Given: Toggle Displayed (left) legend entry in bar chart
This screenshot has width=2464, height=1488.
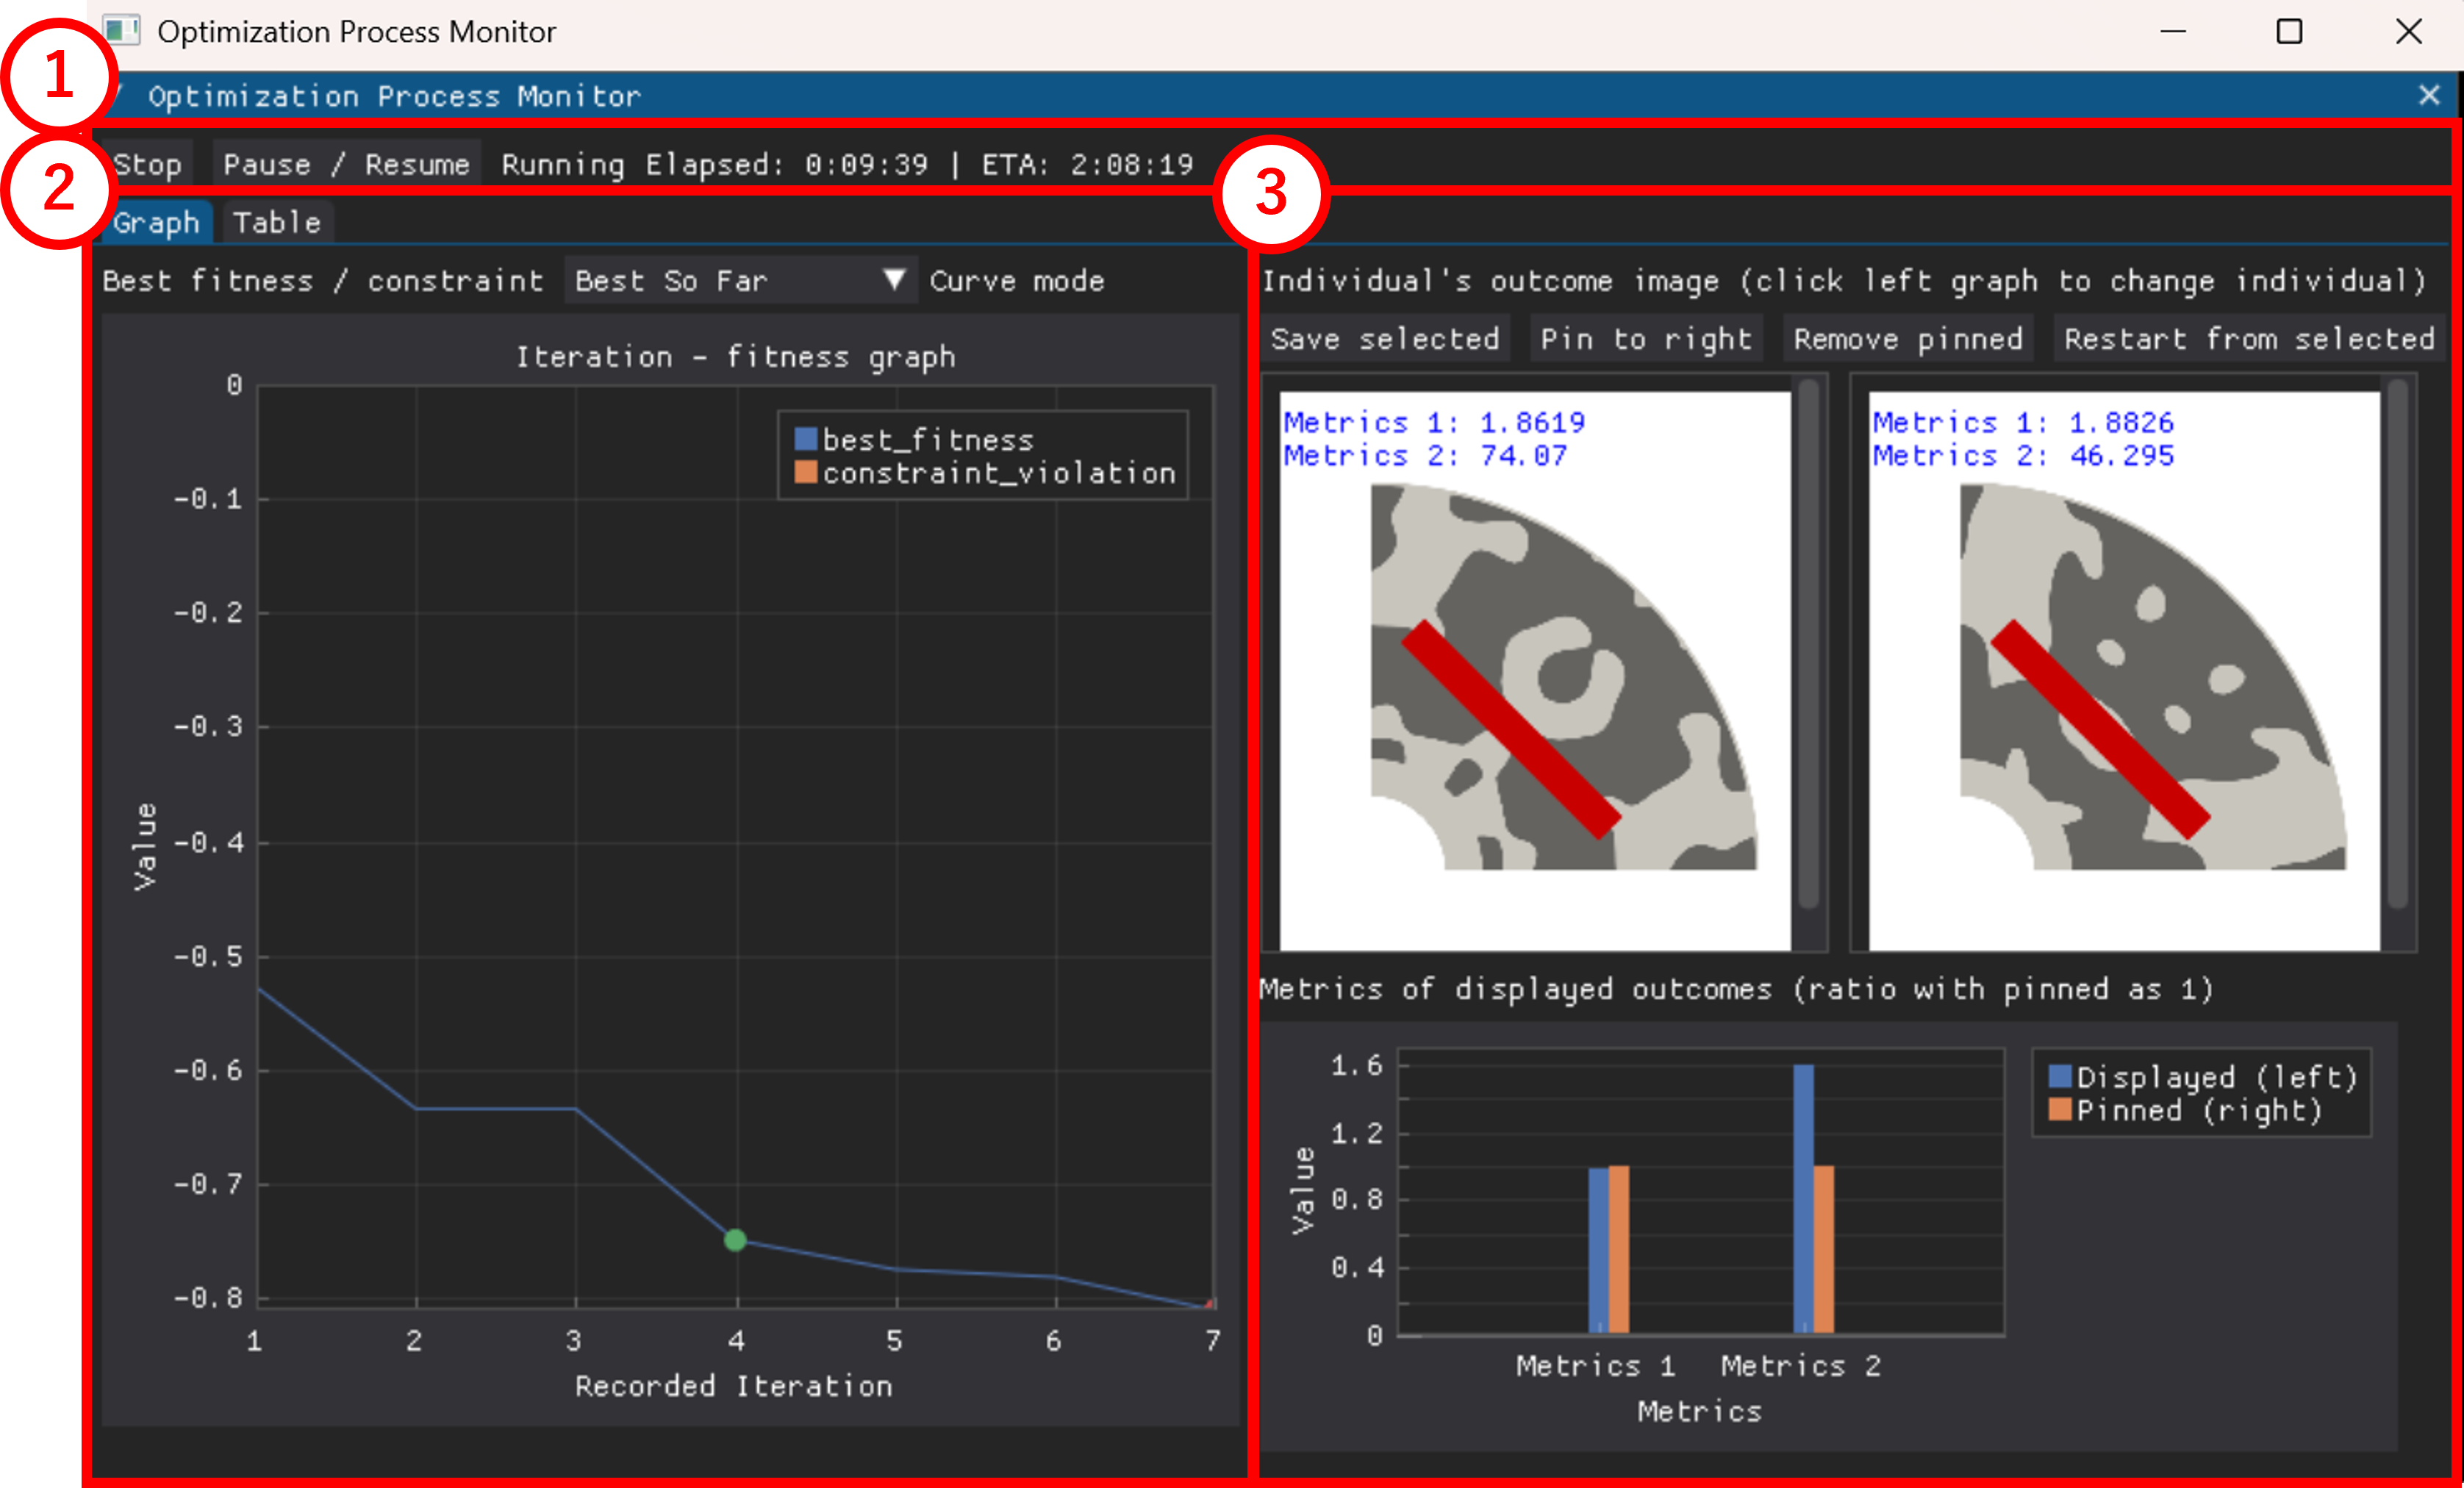Looking at the screenshot, I should pos(2203,1077).
